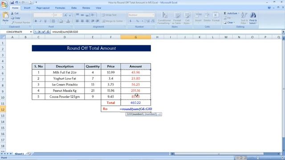This screenshot has height=160, width=285.
Task: Open Find & Select menu
Action: (253, 18)
